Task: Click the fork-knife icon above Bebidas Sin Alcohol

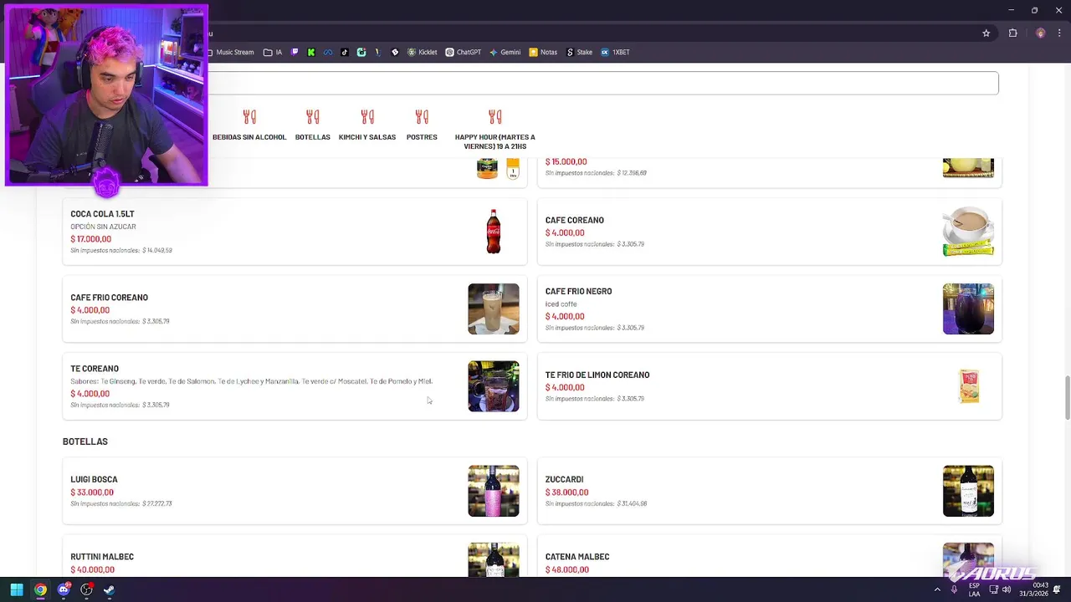Action: click(x=249, y=116)
